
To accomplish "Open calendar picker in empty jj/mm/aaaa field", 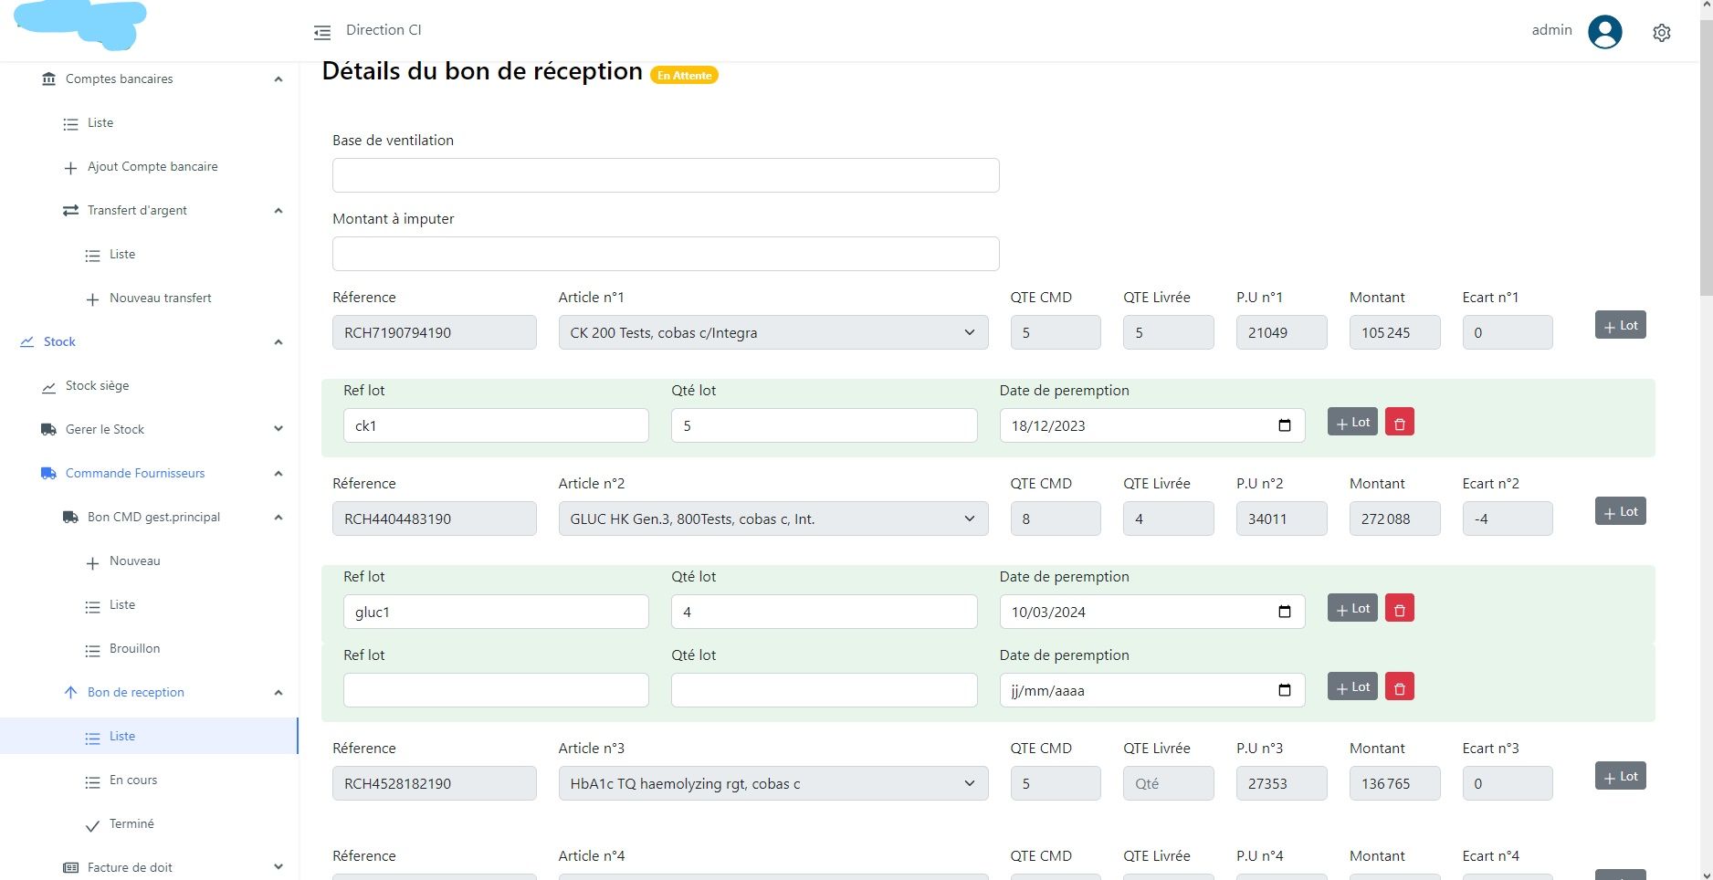I will 1284,690.
